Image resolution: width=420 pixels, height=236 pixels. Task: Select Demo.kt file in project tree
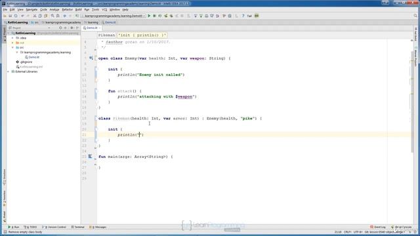[x=32, y=57]
